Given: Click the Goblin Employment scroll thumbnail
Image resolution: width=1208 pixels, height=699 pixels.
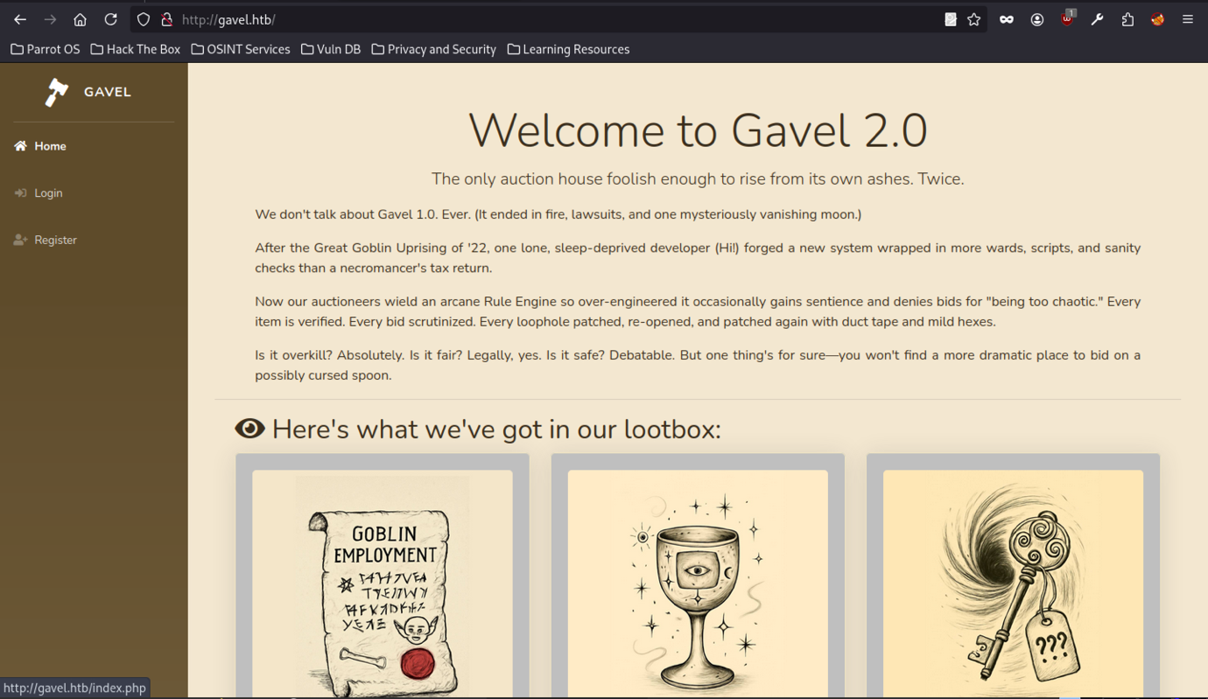Looking at the screenshot, I should pyautogui.click(x=383, y=584).
